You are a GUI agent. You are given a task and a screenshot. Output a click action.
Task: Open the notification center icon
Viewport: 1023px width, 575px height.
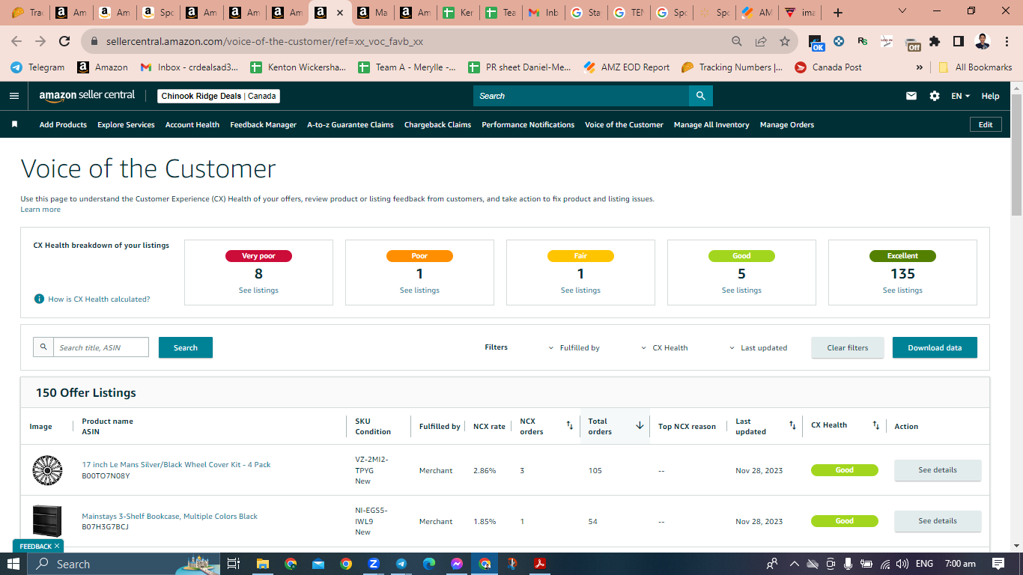[x=998, y=564]
